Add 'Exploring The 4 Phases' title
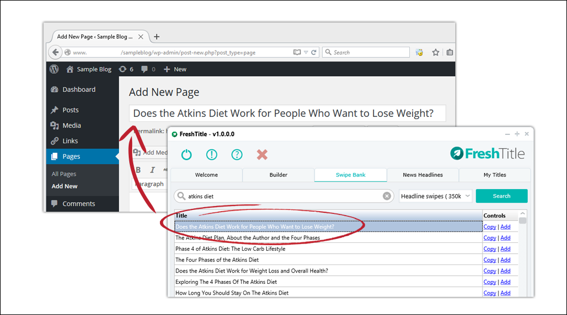The height and width of the screenshot is (315, 567). (x=506, y=282)
